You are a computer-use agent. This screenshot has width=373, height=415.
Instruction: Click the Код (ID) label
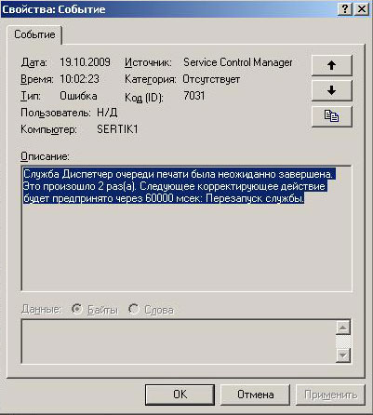tap(144, 98)
